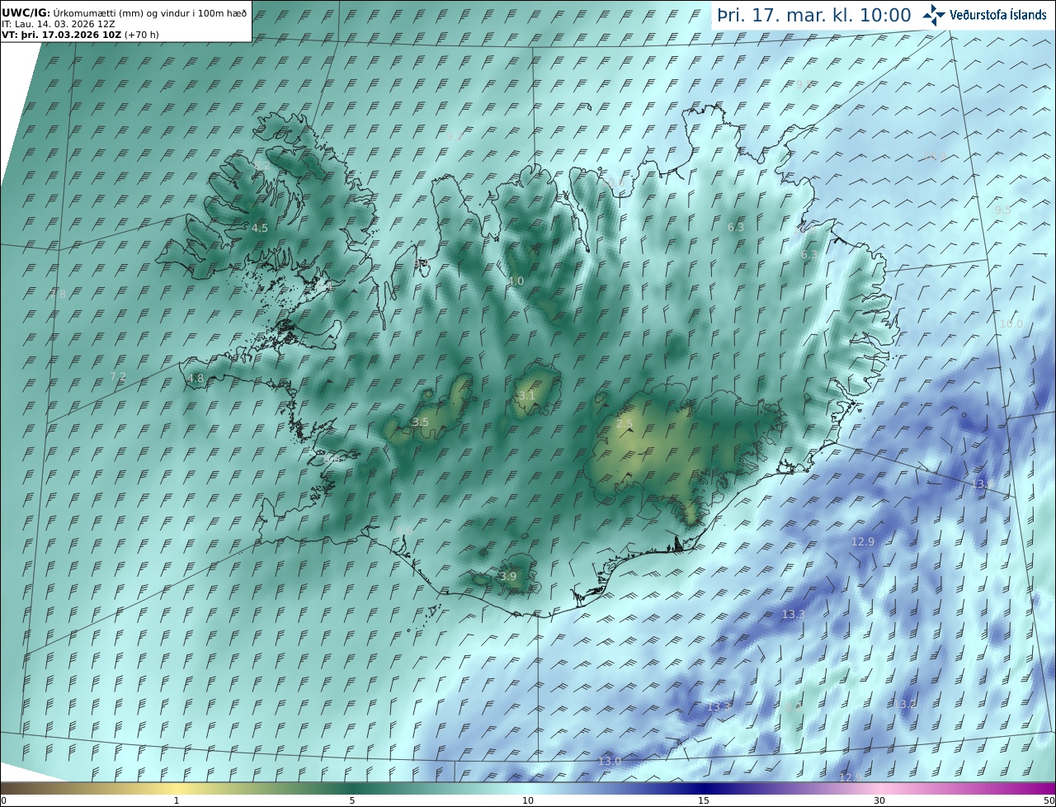
Task: Click the 13.0 value on the map
Action: coord(609,761)
